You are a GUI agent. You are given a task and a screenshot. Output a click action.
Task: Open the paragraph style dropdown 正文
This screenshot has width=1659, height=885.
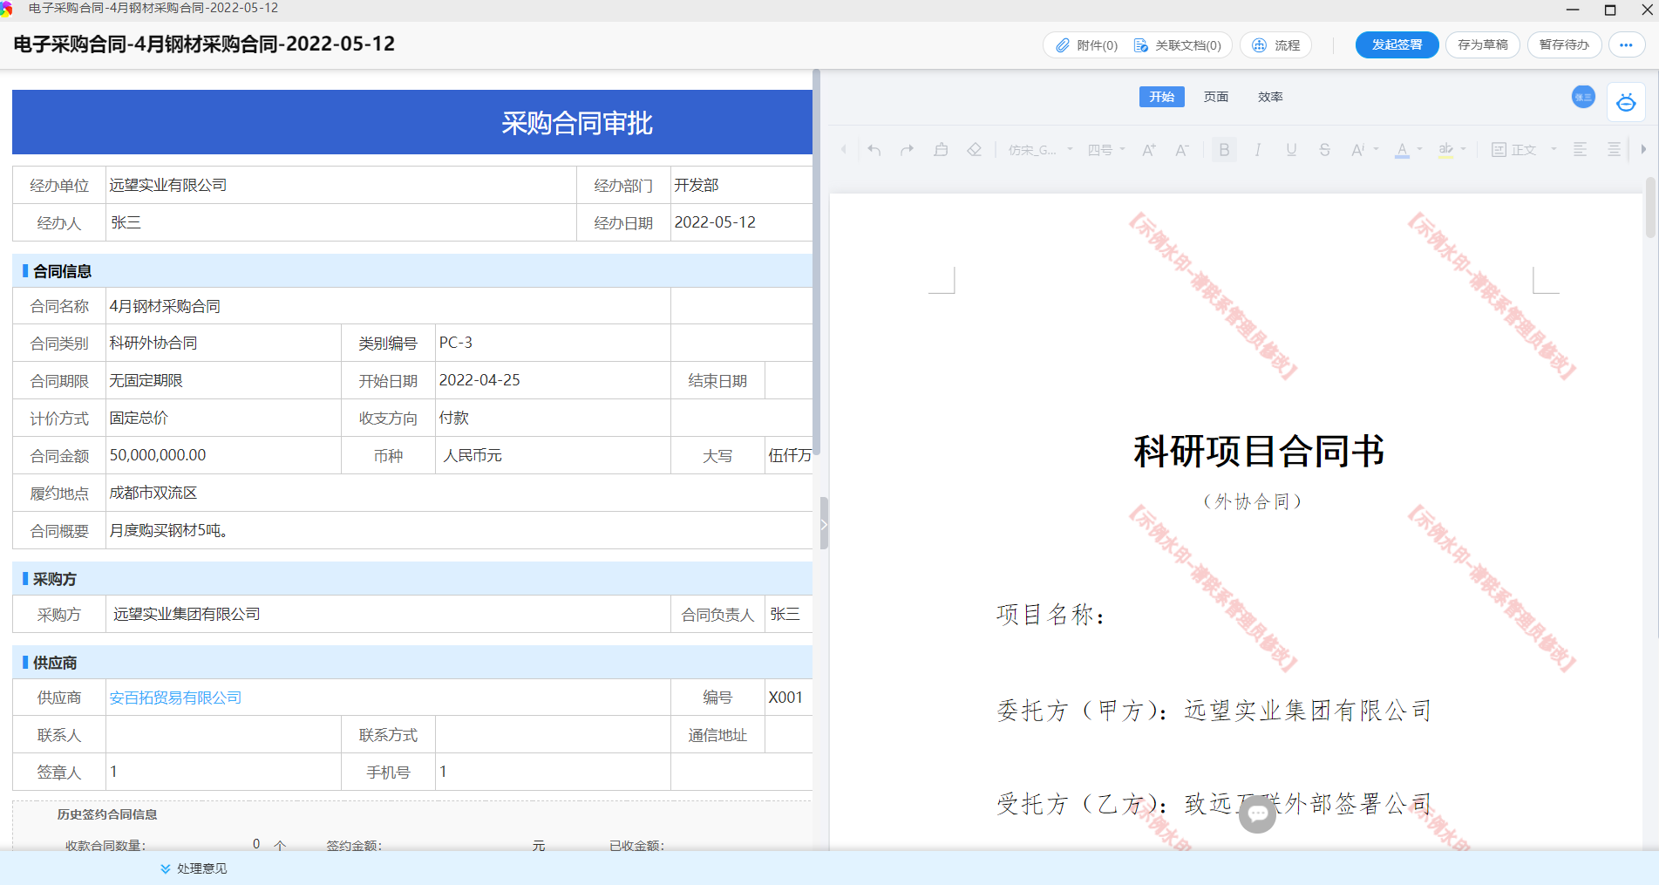pos(1524,150)
